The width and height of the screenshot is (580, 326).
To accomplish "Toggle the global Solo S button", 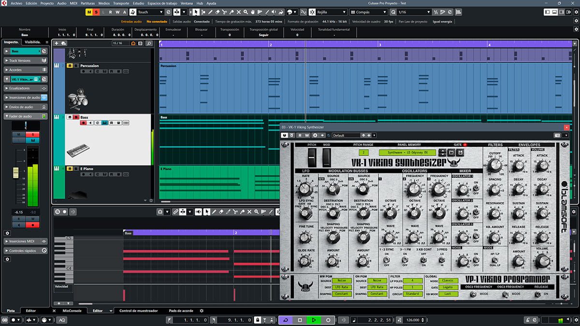I will tap(96, 12).
